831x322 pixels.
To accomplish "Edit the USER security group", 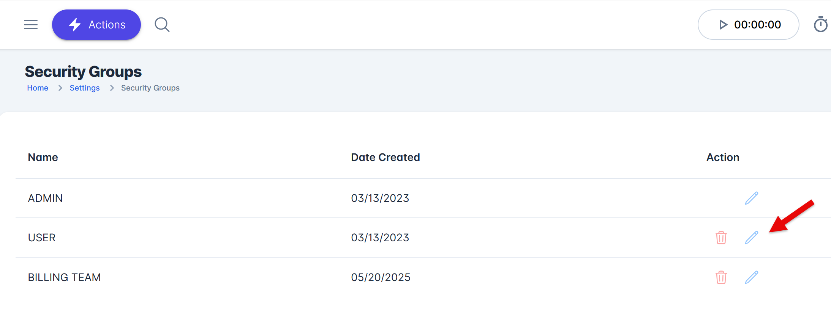I will pos(751,238).
